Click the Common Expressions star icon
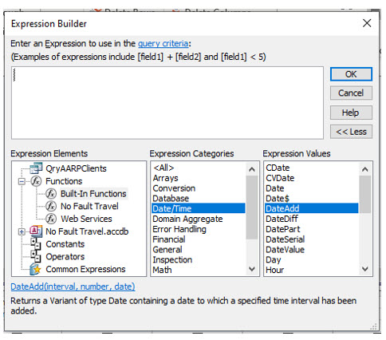 [36, 269]
